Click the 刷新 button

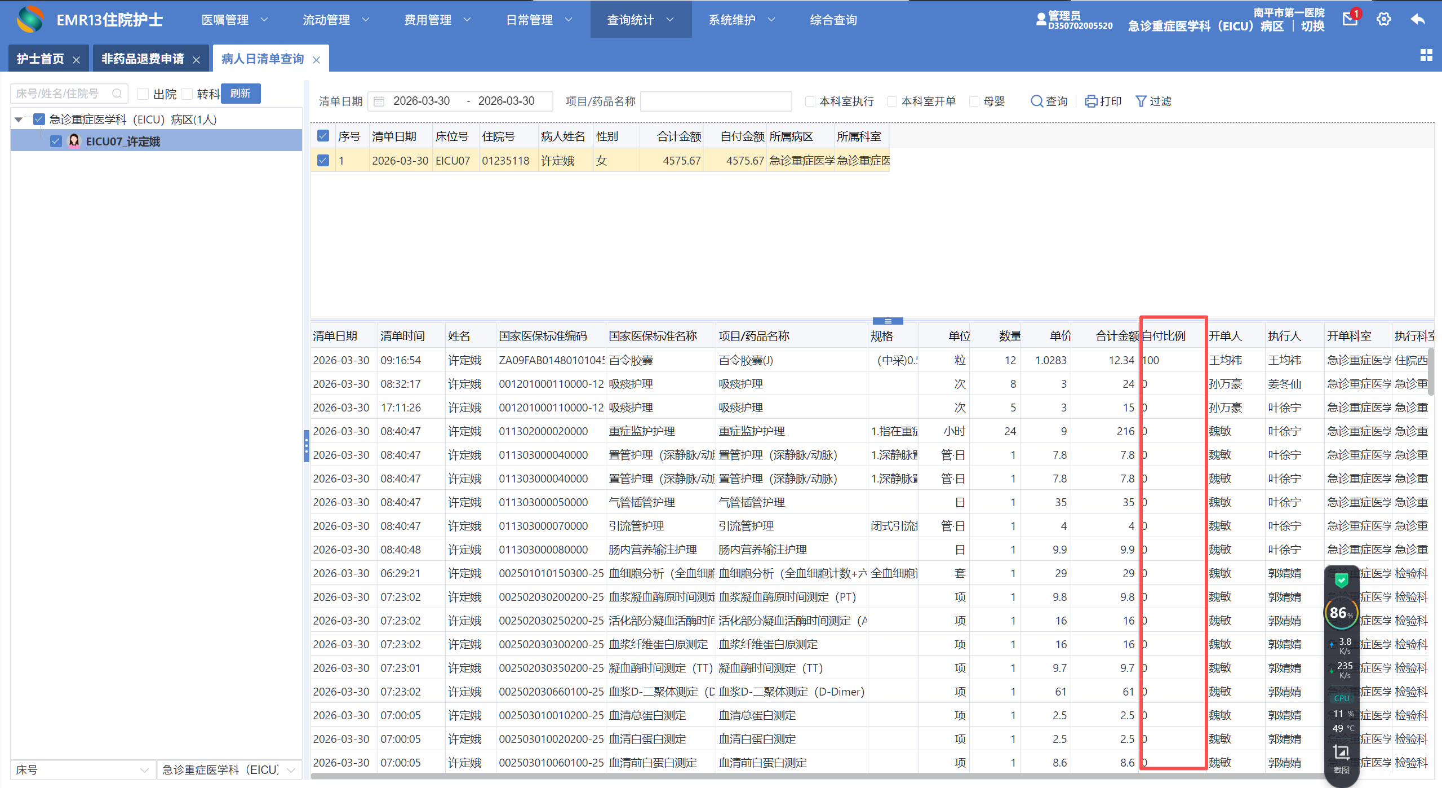(241, 94)
